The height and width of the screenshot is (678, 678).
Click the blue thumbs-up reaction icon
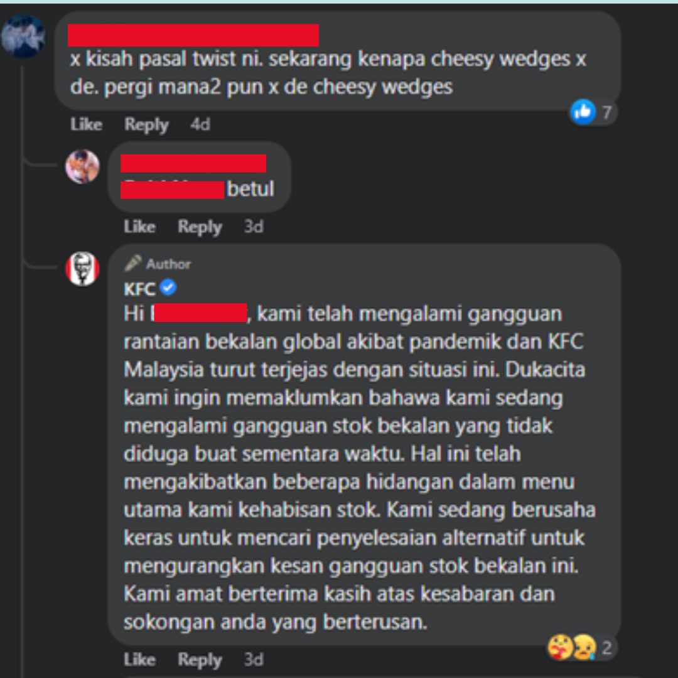583,112
